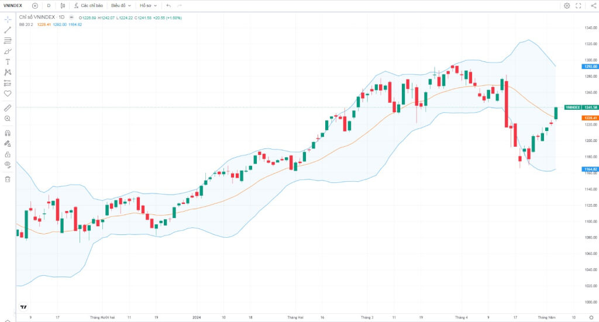Image resolution: width=599 pixels, height=322 pixels.
Task: Expand the Biểu đồ dropdown
Action: (121, 6)
